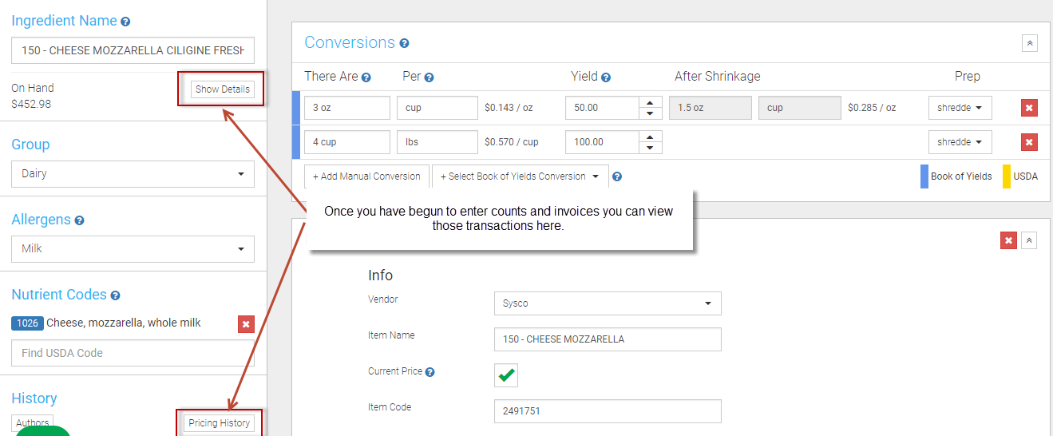Image resolution: width=1053 pixels, height=436 pixels.
Task: Click help icon next to Nutrient Codes
Action: pyautogui.click(x=115, y=295)
